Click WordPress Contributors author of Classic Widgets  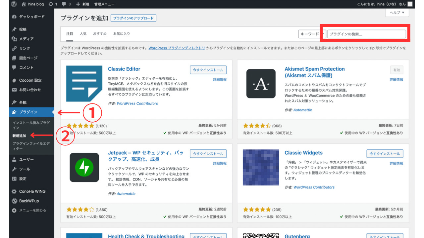[314, 187]
